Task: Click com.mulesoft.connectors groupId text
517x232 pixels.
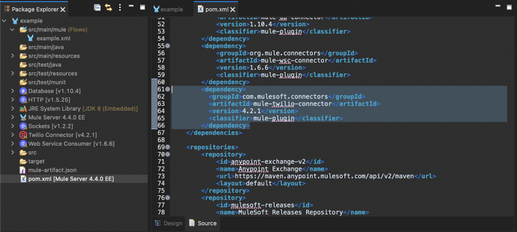Action: tap(285, 96)
